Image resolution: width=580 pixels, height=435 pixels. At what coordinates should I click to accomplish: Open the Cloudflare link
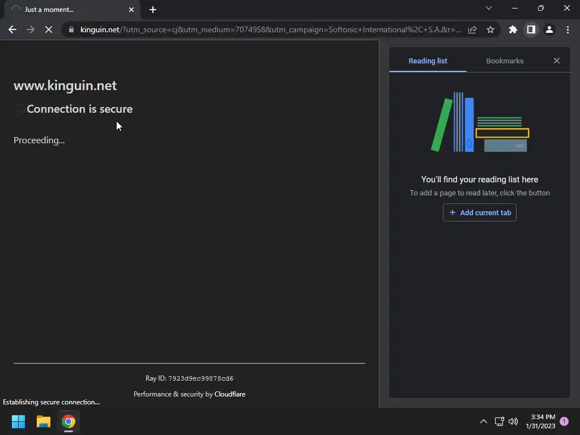(230, 394)
